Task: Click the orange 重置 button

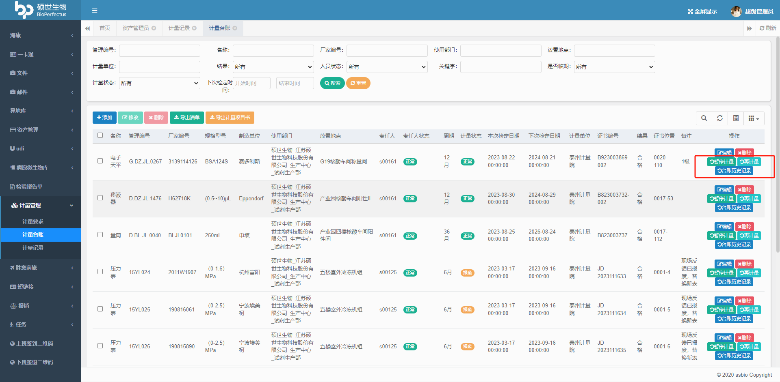Action: pos(358,83)
